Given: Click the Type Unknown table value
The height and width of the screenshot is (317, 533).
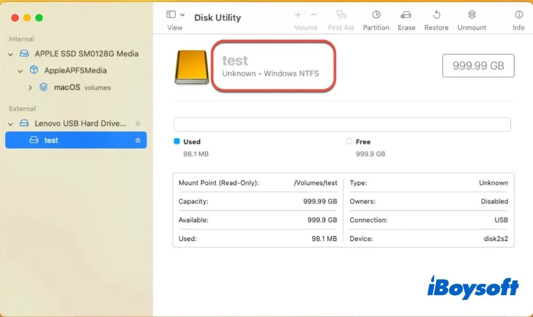Looking at the screenshot, I should click(x=493, y=182).
